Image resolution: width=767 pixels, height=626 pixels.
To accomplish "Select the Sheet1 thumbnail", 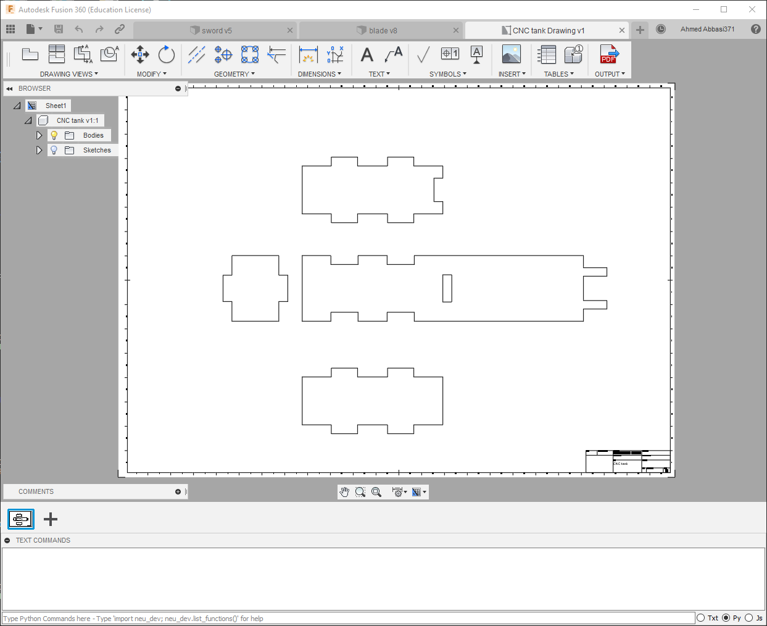I will click(21, 519).
